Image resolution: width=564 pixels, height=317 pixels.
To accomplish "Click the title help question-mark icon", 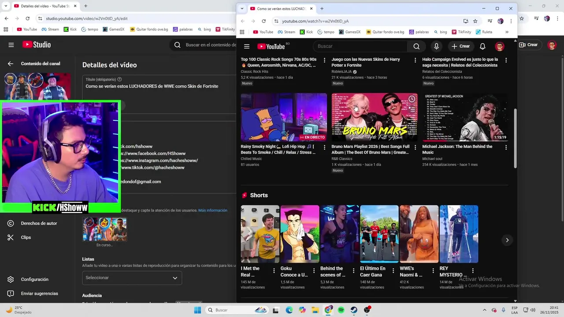I will tap(119, 79).
